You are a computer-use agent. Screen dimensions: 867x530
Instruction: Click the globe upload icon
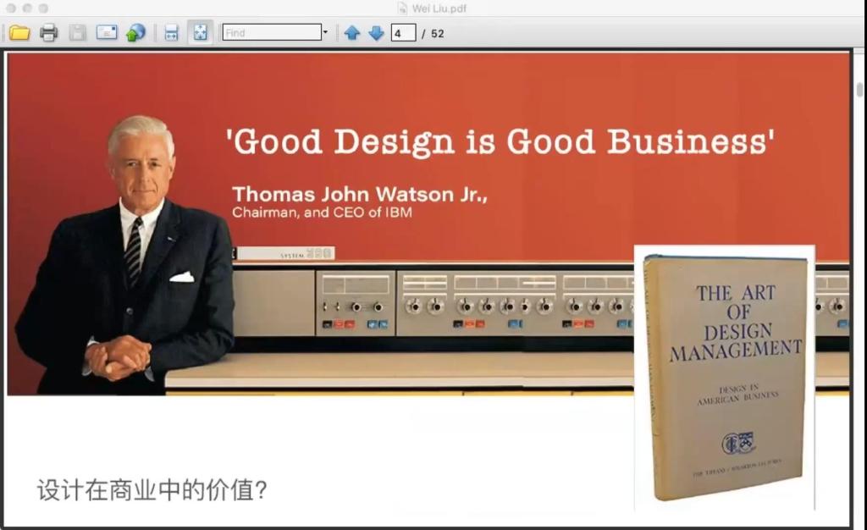tap(135, 33)
